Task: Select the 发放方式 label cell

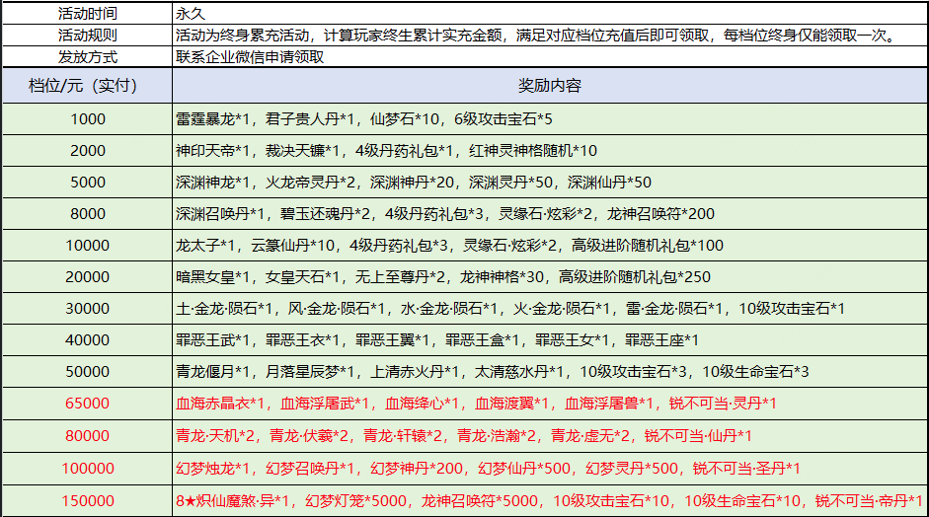Action: point(85,56)
